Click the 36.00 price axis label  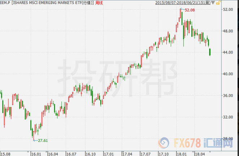[x=228, y=96]
